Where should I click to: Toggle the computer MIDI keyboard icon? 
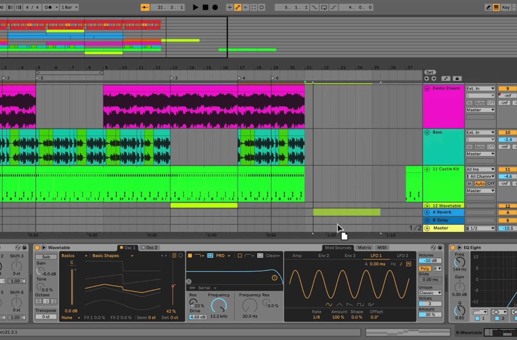(x=496, y=7)
